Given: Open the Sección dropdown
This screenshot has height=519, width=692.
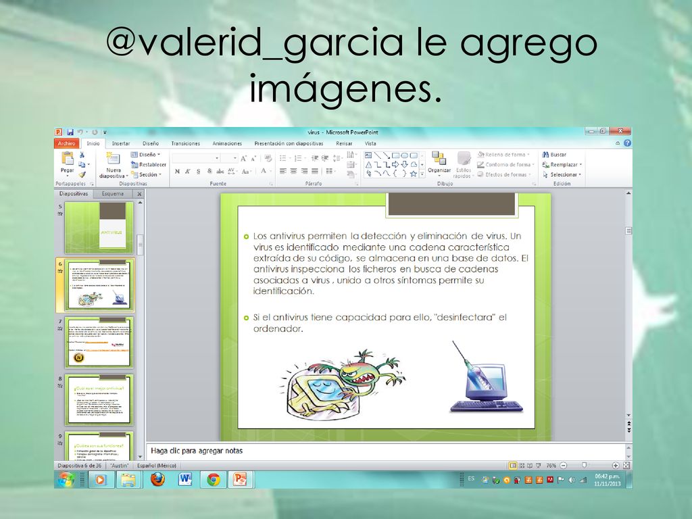Looking at the screenshot, I should (x=147, y=175).
